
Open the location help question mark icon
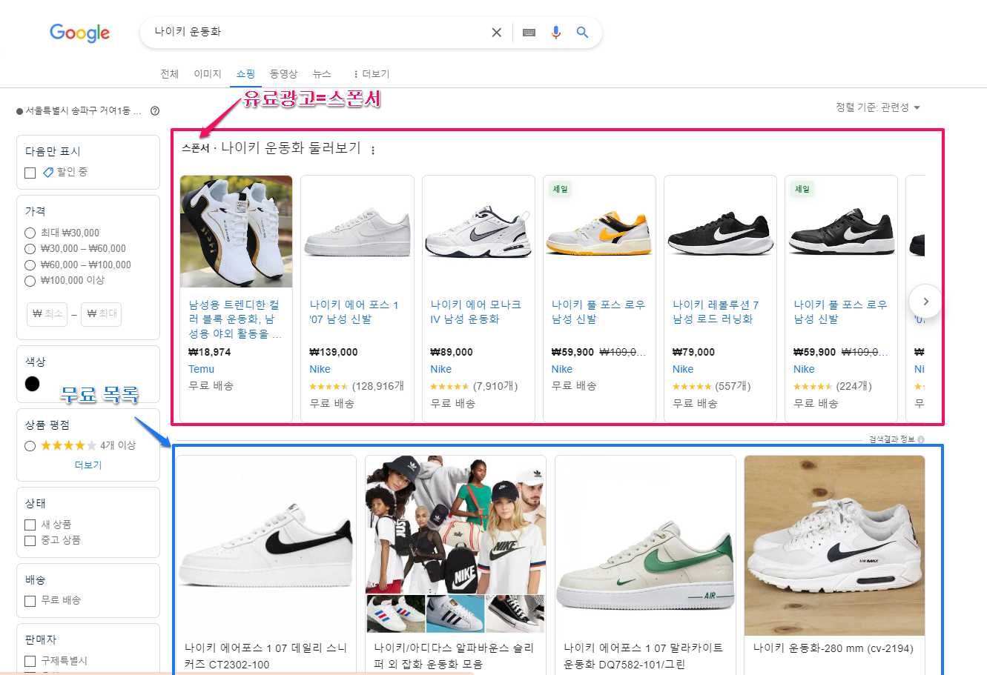[x=155, y=111]
